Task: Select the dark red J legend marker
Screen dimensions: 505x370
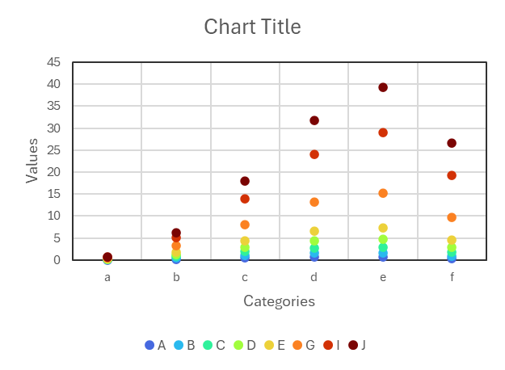Action: (353, 345)
